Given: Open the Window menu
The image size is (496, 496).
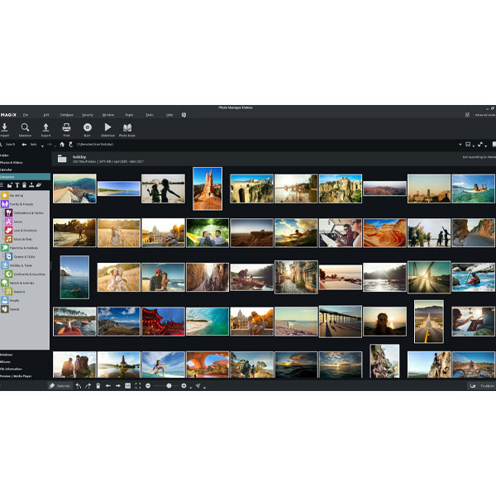Looking at the screenshot, I should (108, 115).
